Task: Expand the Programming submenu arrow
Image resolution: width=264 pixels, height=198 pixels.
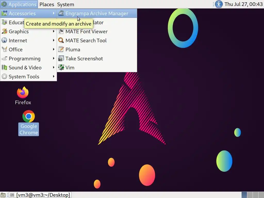Action: click(54, 58)
